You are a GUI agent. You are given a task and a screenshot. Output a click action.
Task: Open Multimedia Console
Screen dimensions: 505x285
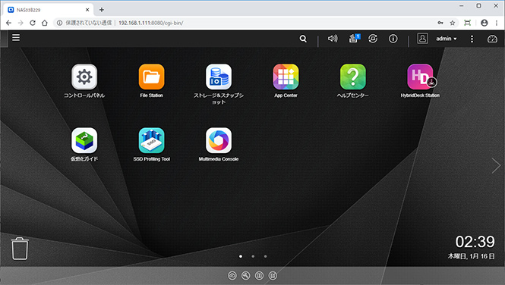tap(219, 140)
